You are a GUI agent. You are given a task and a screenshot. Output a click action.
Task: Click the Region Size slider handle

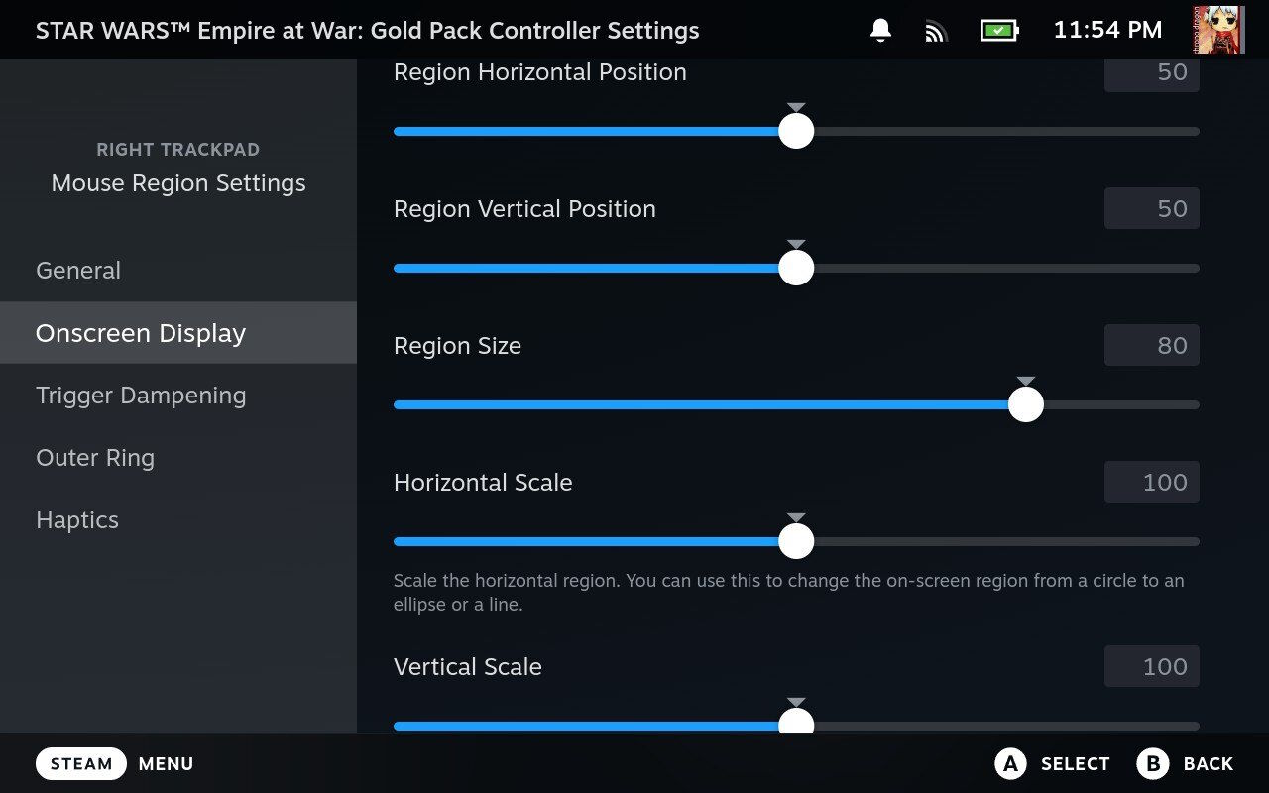(1026, 404)
